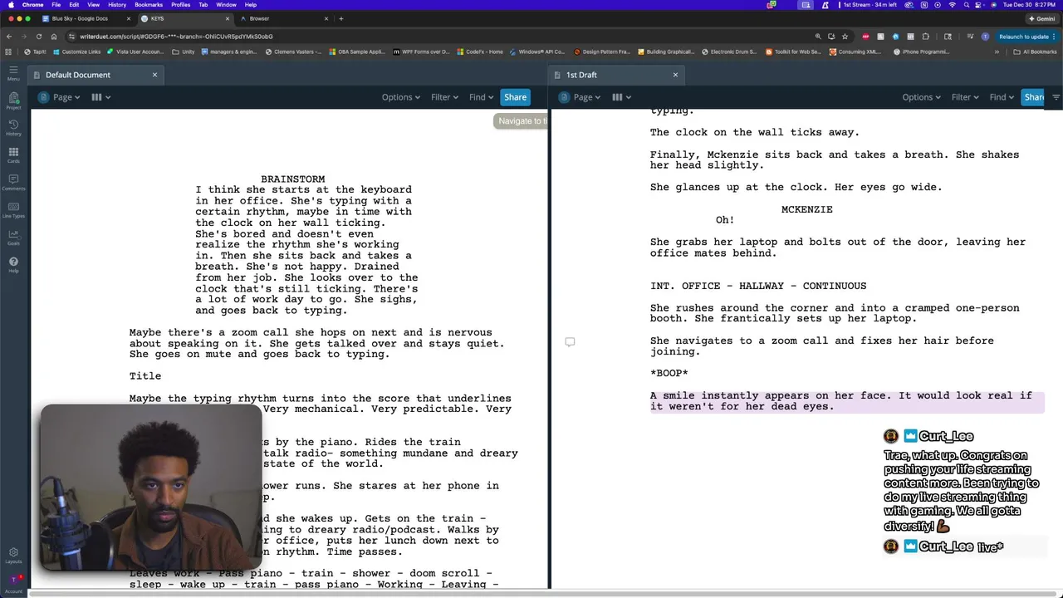The height and width of the screenshot is (598, 1063).
Task: Open the Cards sidebar icon
Action: pyautogui.click(x=13, y=154)
